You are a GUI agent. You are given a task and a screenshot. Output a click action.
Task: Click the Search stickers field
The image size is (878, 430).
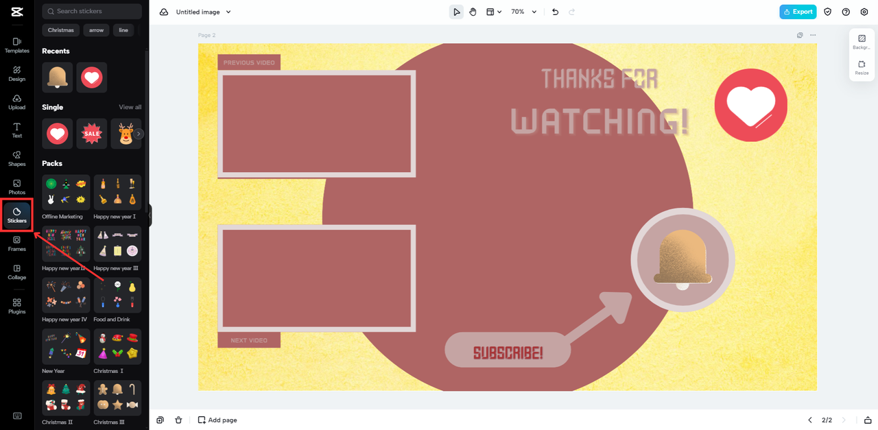pyautogui.click(x=92, y=11)
